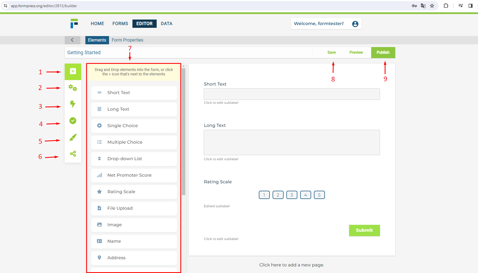The image size is (478, 273).
Task: Click the Long Text lines icon
Action: pyautogui.click(x=99, y=109)
